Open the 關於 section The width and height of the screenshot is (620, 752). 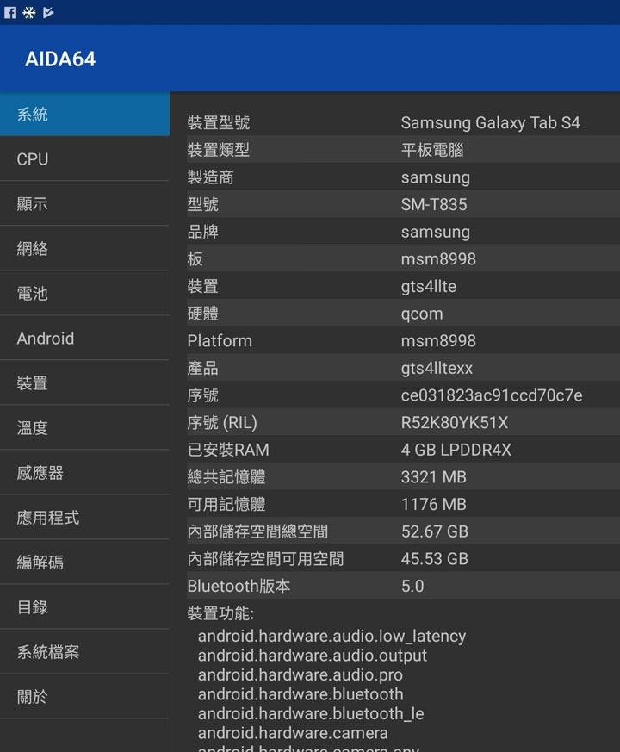point(85,697)
